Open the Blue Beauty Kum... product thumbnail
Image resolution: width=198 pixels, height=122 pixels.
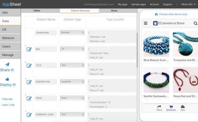pos(156,44)
